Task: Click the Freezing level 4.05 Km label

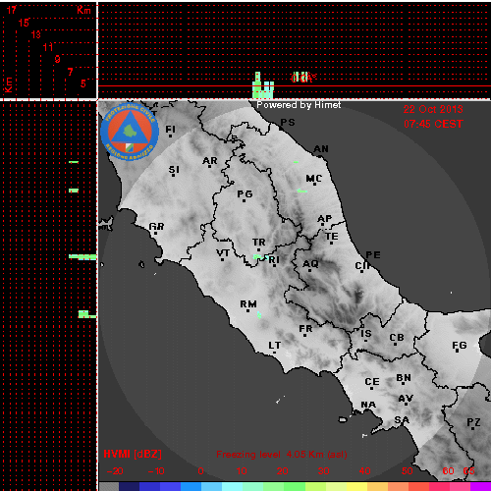Action: (x=282, y=455)
